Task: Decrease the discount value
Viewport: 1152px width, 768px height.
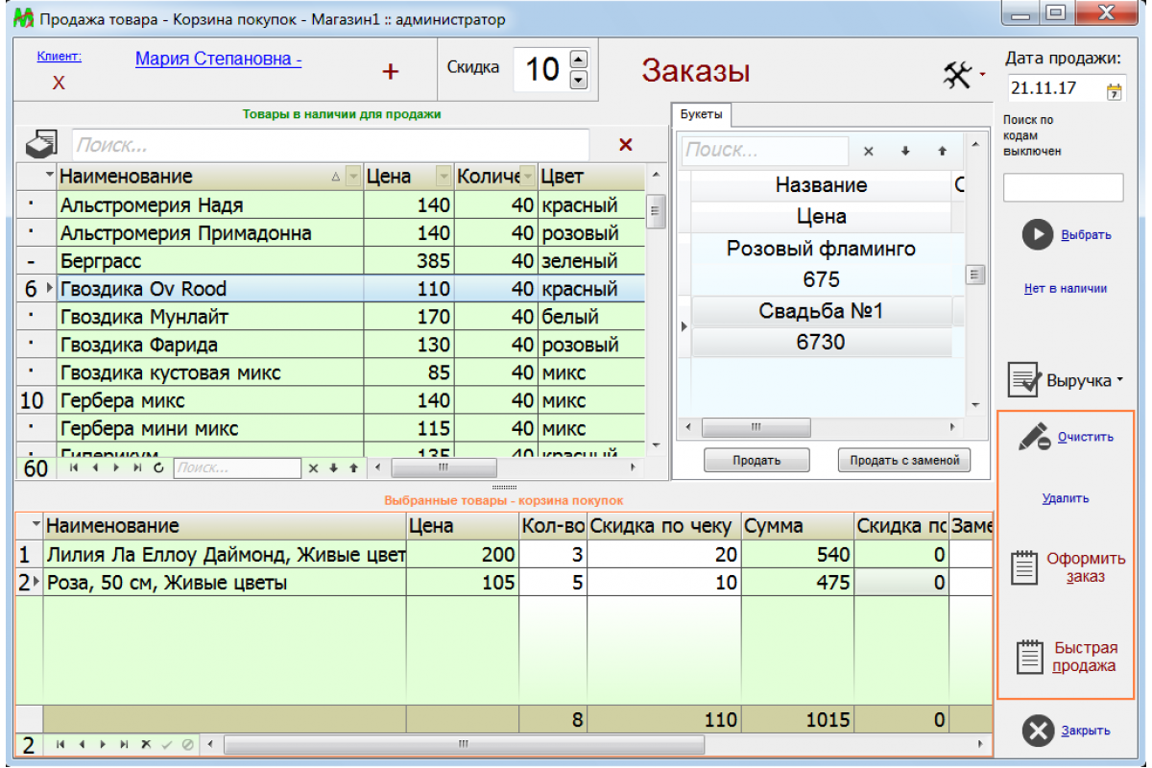Action: coord(578,80)
